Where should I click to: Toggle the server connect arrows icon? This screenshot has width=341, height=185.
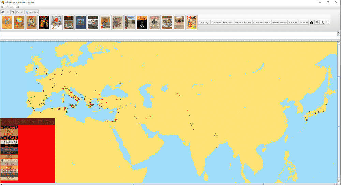click(13, 12)
